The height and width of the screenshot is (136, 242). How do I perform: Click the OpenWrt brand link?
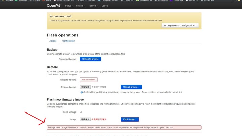pos(53,6)
